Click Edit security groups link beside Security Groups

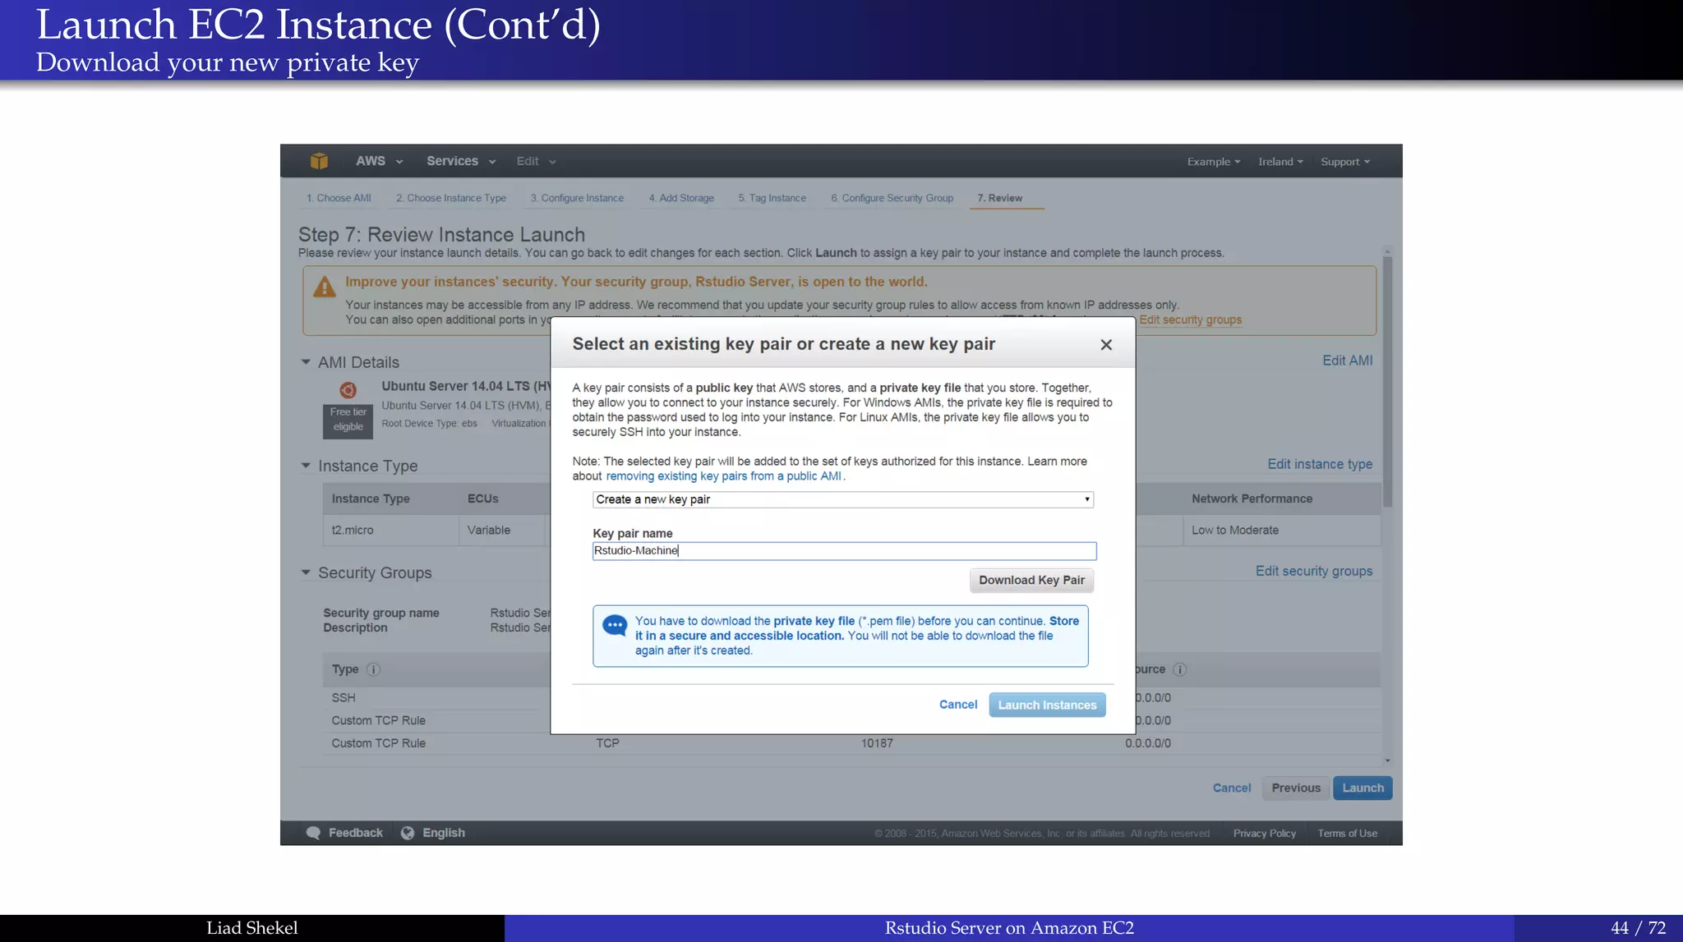(x=1313, y=571)
